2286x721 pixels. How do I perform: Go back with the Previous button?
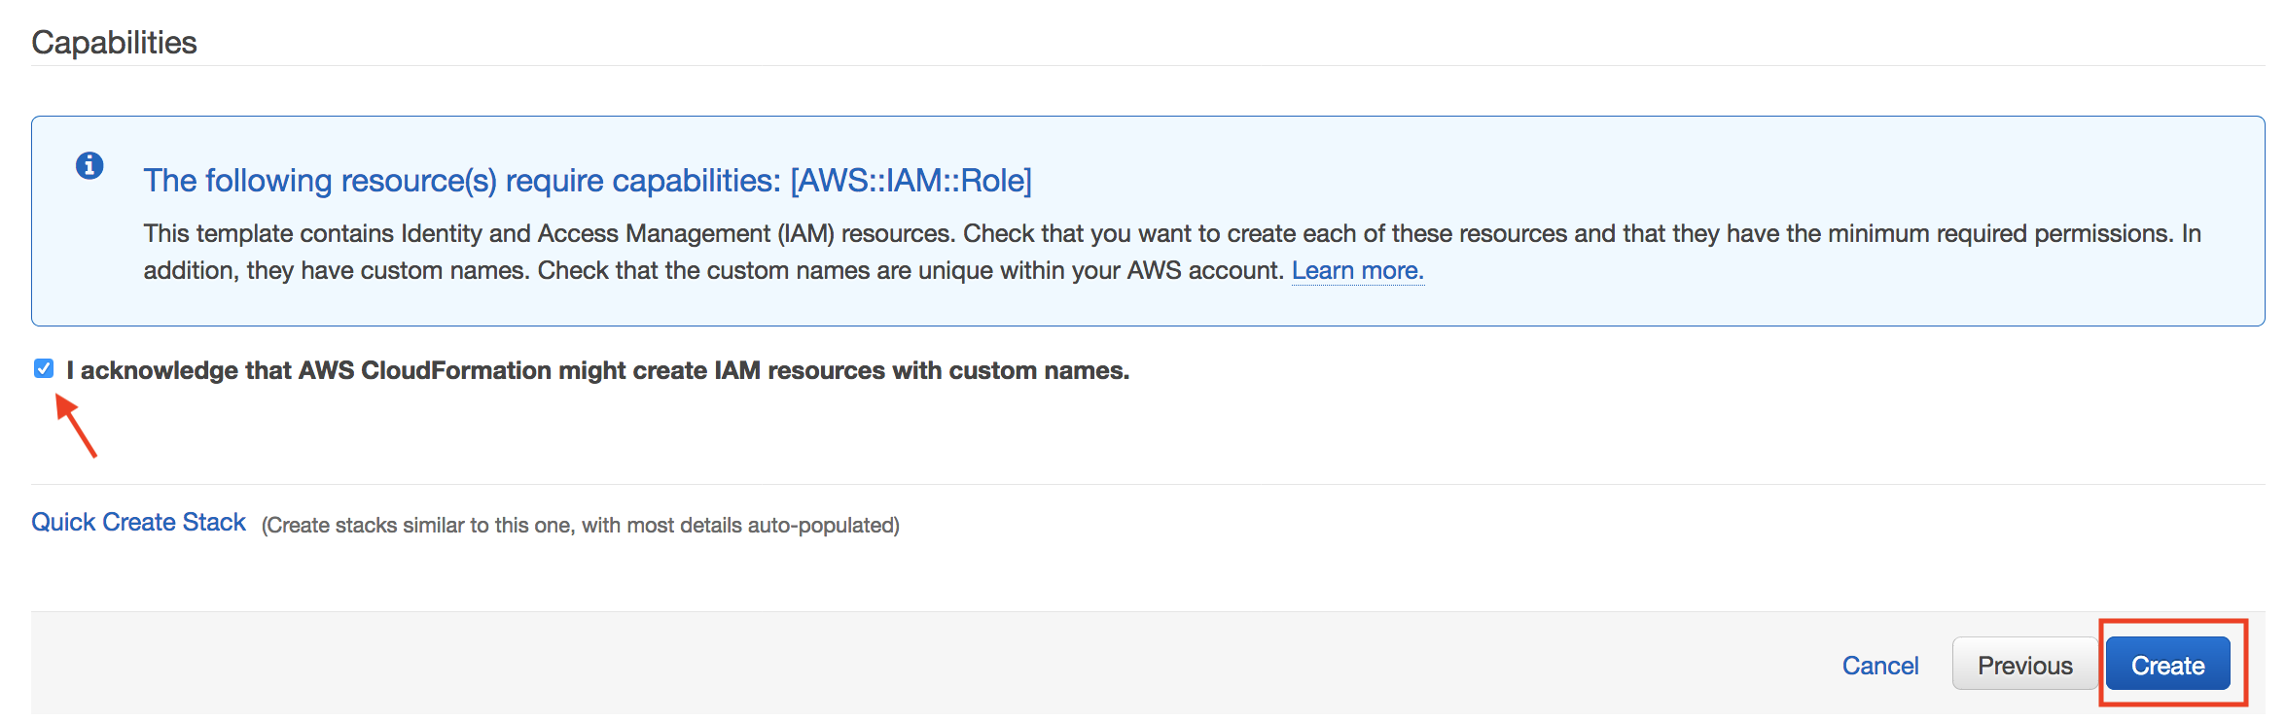click(x=2024, y=664)
